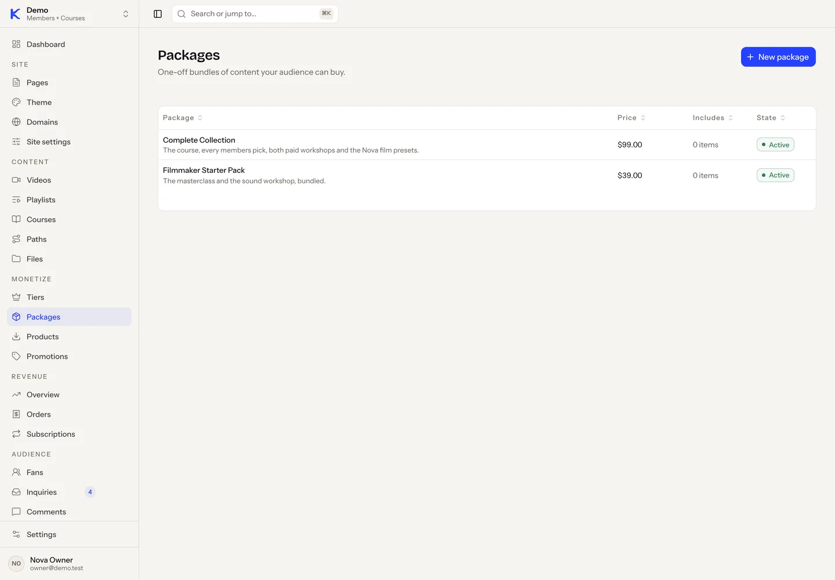Viewport: 835px width, 580px height.
Task: Open the Filmmaker Starter Pack package
Action: [204, 170]
